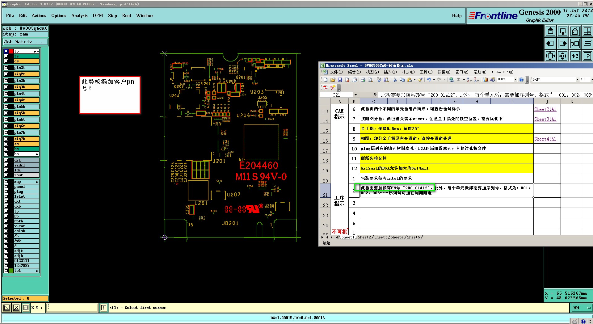Click Excel's Save icon
Image resolution: width=593 pixels, height=324 pixels.
[x=340, y=80]
